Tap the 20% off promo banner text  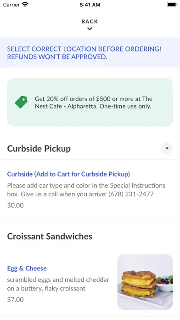click(94, 103)
